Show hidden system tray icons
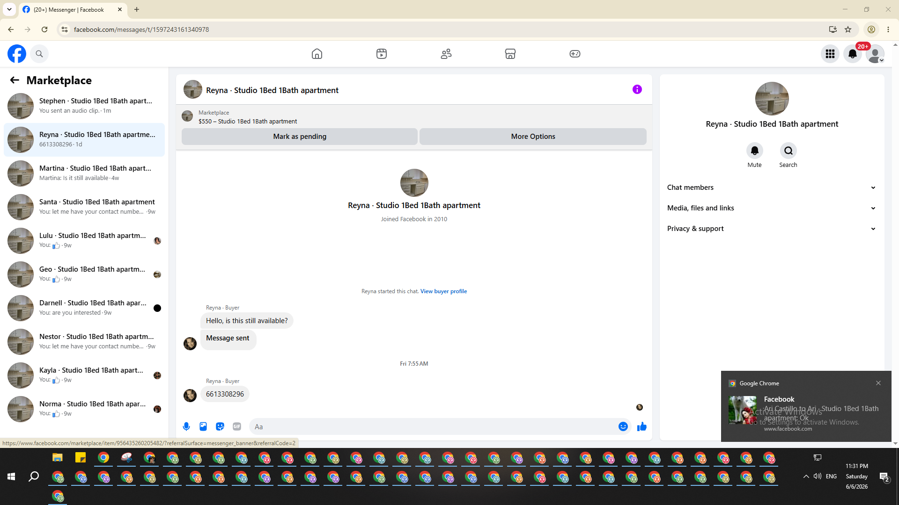 pyautogui.click(x=806, y=476)
